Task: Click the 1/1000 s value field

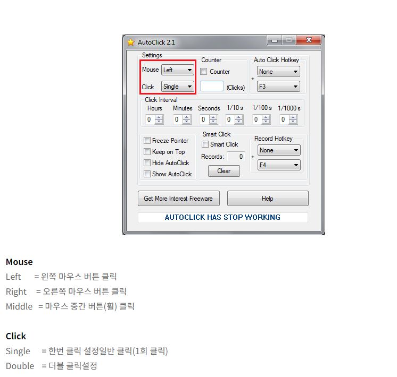Action: coord(285,119)
